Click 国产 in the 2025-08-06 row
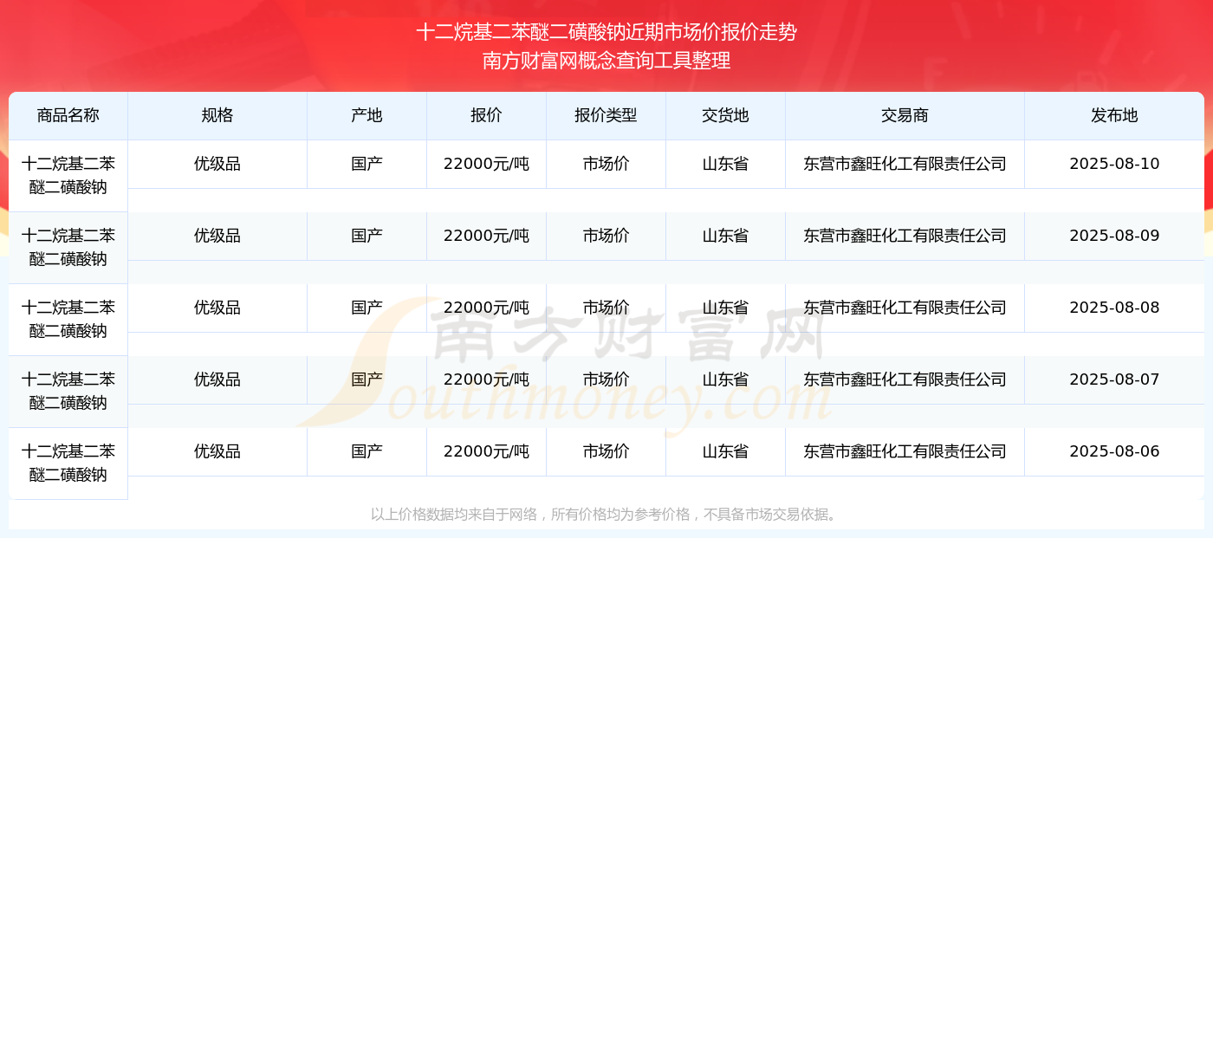 (367, 451)
